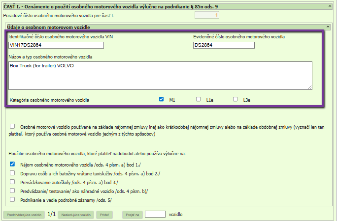Tick Podnikanie a vedie podrobné záznamy

point(12,199)
